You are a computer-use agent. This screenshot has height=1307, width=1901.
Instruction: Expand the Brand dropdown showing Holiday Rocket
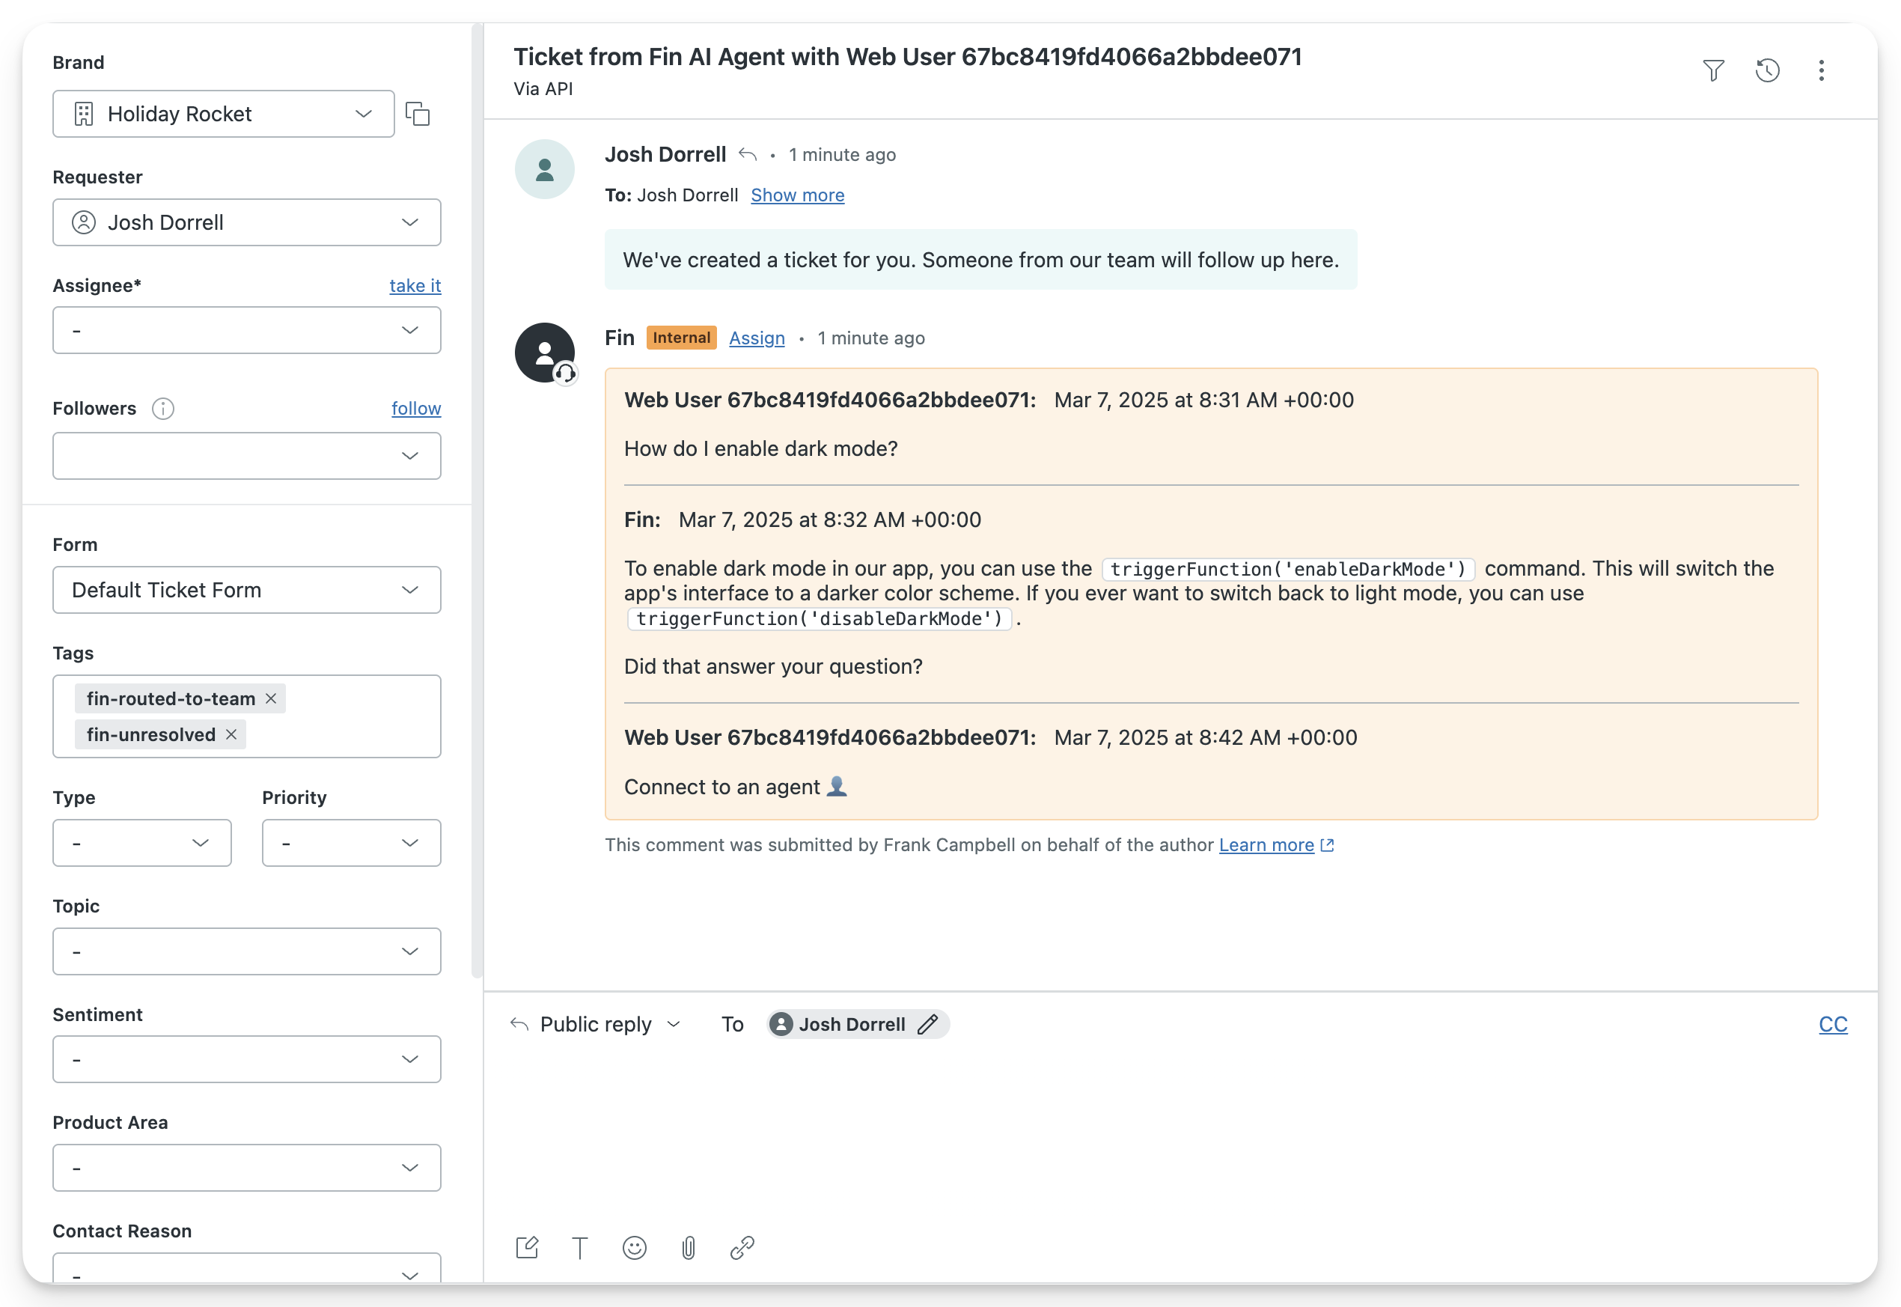[224, 114]
